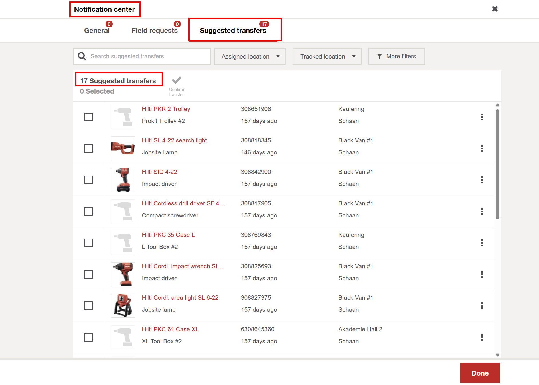This screenshot has height=385, width=539.
Task: Tick the Hilti Cordl. impact wrench checkbox
Action: pos(88,274)
